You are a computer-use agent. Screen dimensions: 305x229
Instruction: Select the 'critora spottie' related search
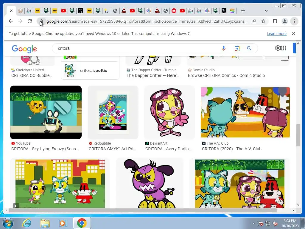90,70
